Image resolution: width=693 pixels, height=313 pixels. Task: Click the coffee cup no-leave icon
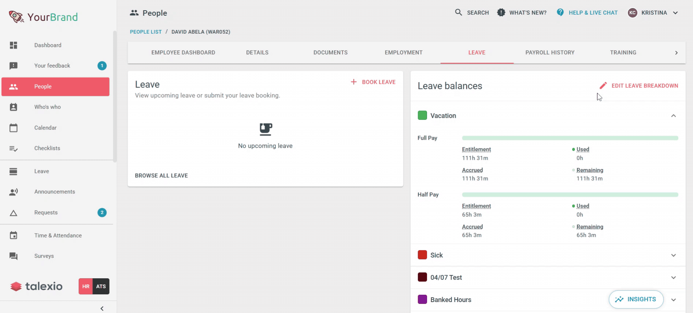(x=266, y=129)
